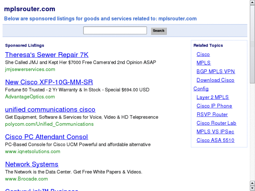
Task: Visit www.iqnetsolutions.com green URL
Action: (33, 151)
